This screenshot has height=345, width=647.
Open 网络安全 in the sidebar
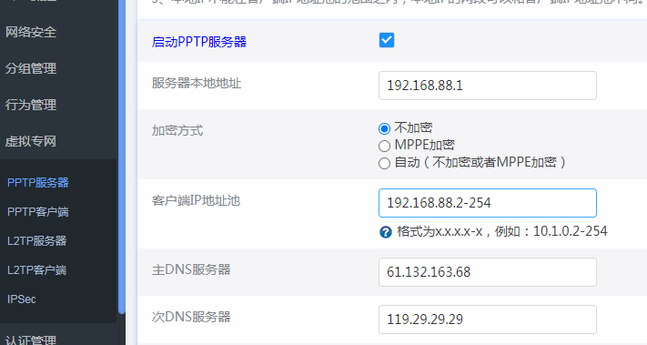click(x=31, y=32)
